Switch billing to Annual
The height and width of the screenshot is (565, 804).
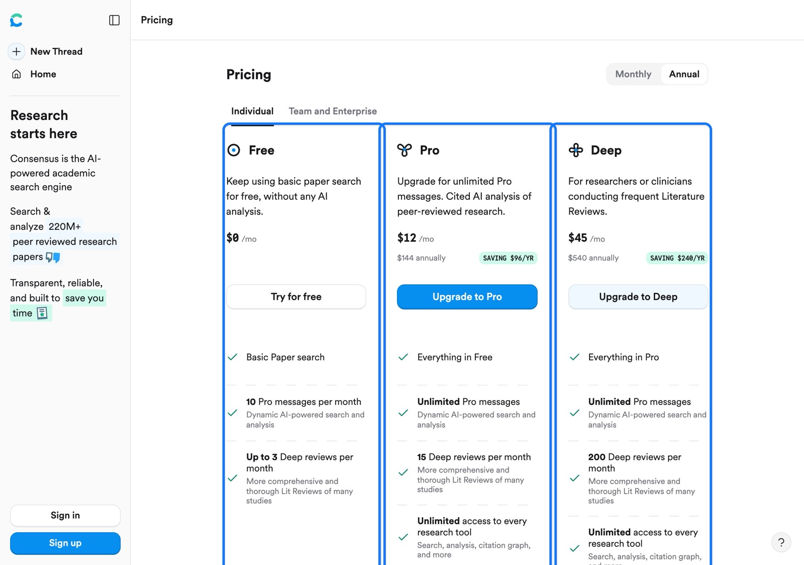pos(684,74)
